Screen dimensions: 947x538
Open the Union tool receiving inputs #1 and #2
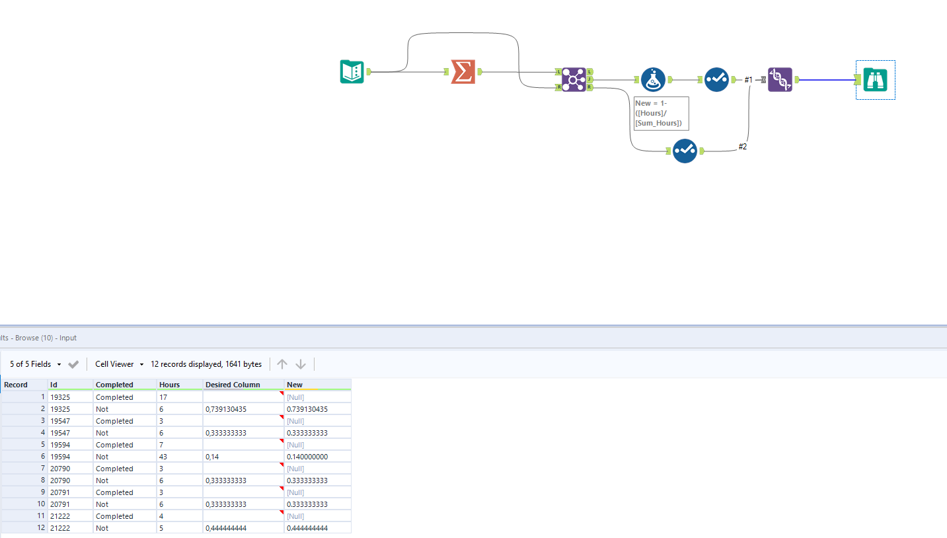point(780,79)
